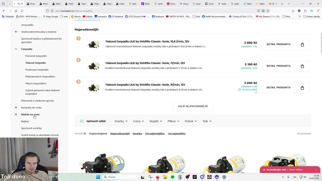Image resolution: width=322 pixels, height=181 pixels.
Task: Open Settings gear in the taskbar
Action: [x=224, y=177]
